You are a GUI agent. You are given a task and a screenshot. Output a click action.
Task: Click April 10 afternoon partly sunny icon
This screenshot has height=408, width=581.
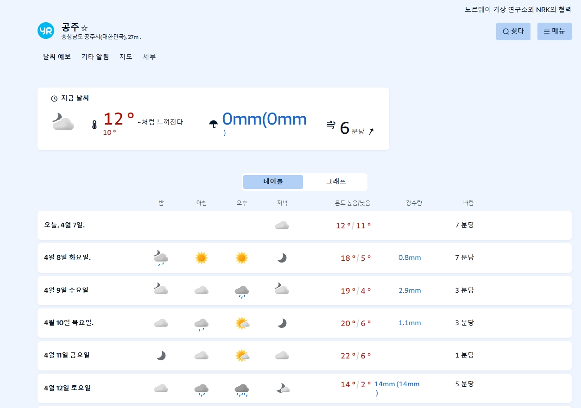[242, 323]
